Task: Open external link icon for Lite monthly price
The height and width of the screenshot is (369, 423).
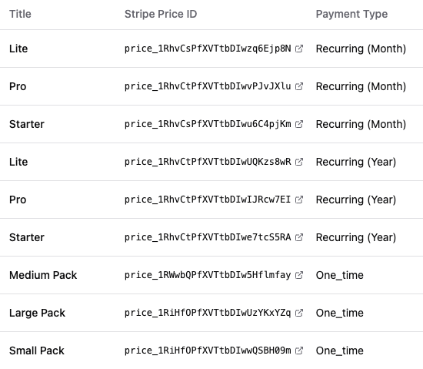Action: (299, 49)
